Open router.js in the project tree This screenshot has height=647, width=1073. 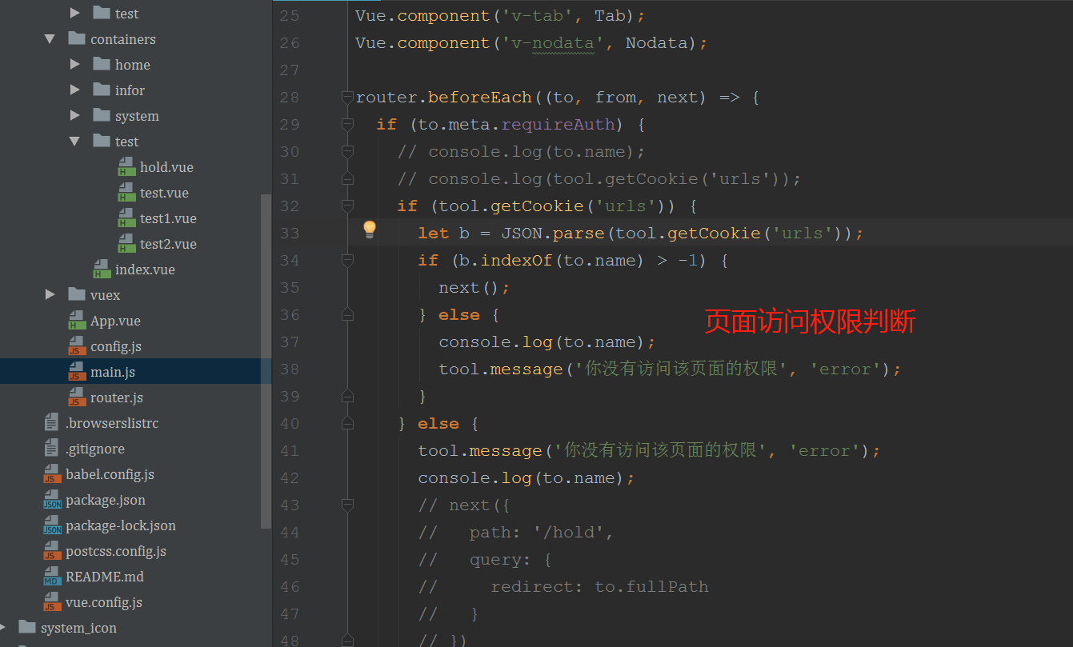tap(116, 397)
